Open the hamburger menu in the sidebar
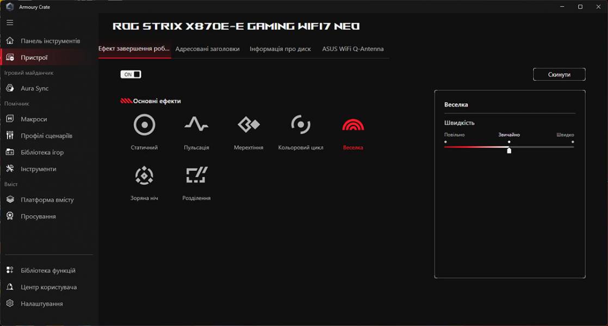 (10, 22)
